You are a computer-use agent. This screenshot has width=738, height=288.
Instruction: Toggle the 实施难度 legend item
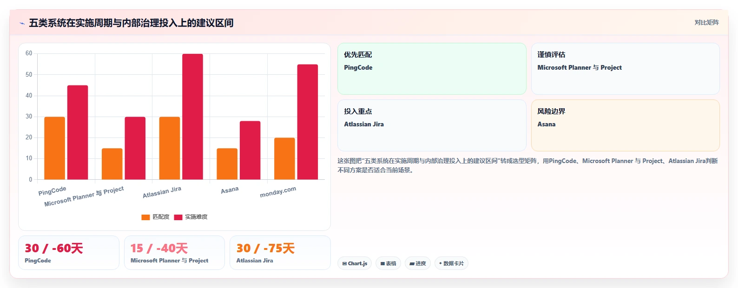[x=191, y=217]
